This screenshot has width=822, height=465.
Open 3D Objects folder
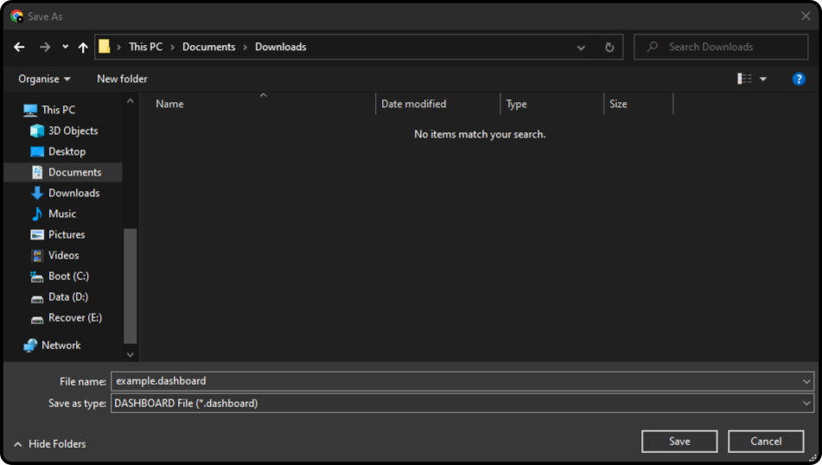[x=73, y=131]
